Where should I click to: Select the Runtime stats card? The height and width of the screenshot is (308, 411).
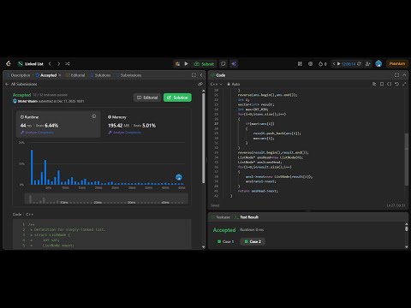[x=58, y=124]
